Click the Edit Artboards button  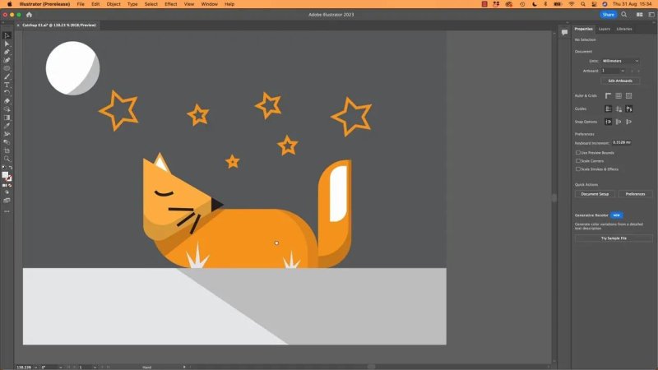[x=620, y=81]
